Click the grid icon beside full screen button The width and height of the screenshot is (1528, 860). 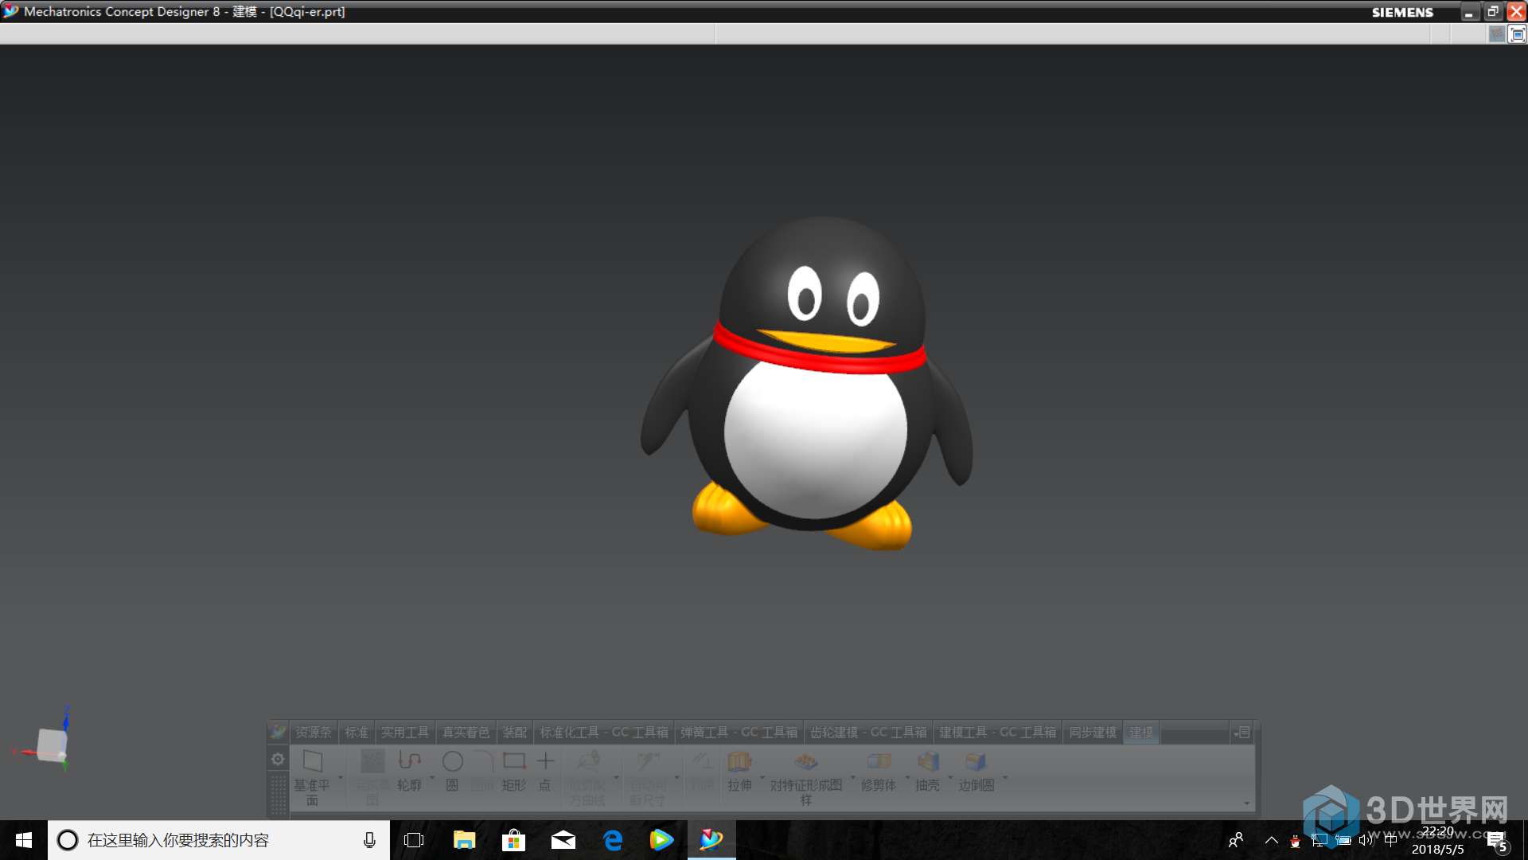pos(1497,34)
